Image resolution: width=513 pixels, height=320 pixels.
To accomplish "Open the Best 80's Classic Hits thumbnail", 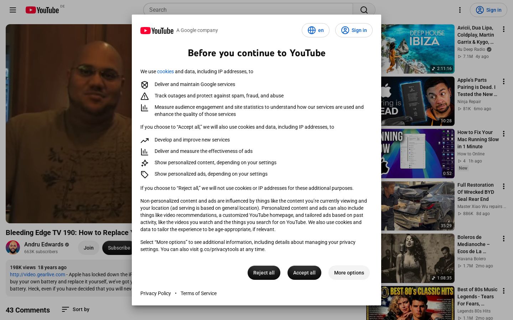I will click(x=410, y=303).
